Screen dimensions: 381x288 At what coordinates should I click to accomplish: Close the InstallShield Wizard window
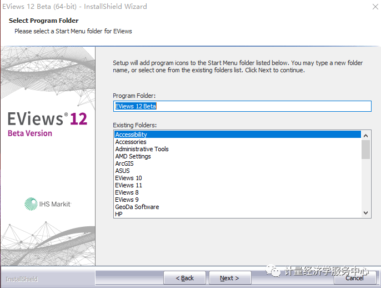[368, 7]
